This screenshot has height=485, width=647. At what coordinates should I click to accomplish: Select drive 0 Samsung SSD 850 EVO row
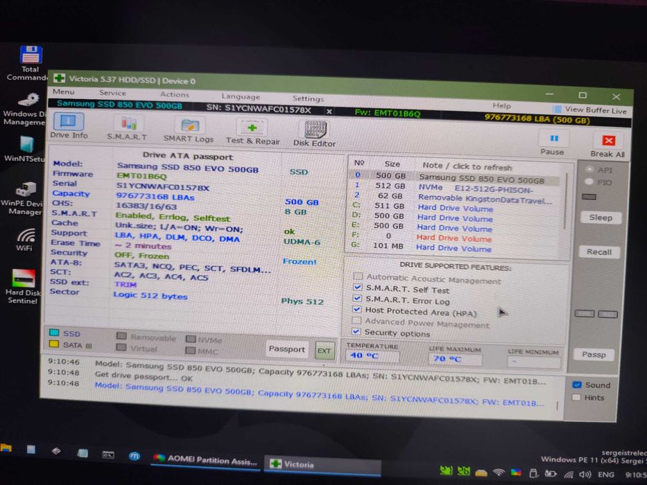(456, 178)
